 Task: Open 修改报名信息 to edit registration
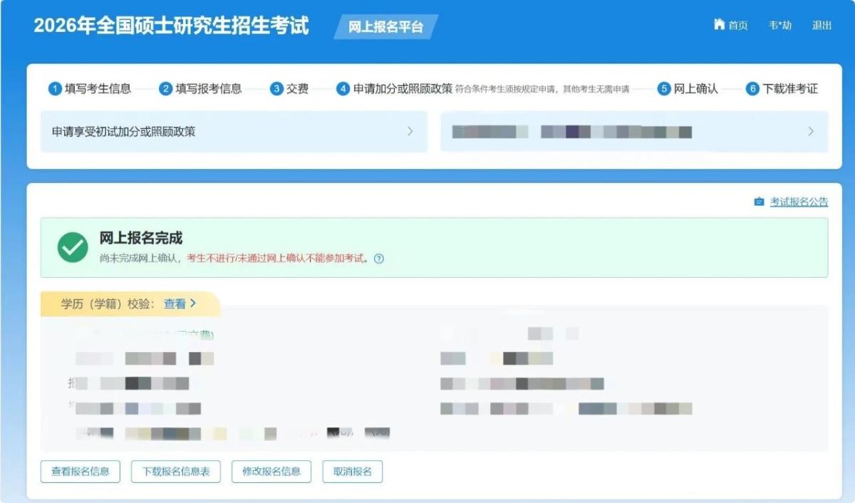pyautogui.click(x=271, y=471)
